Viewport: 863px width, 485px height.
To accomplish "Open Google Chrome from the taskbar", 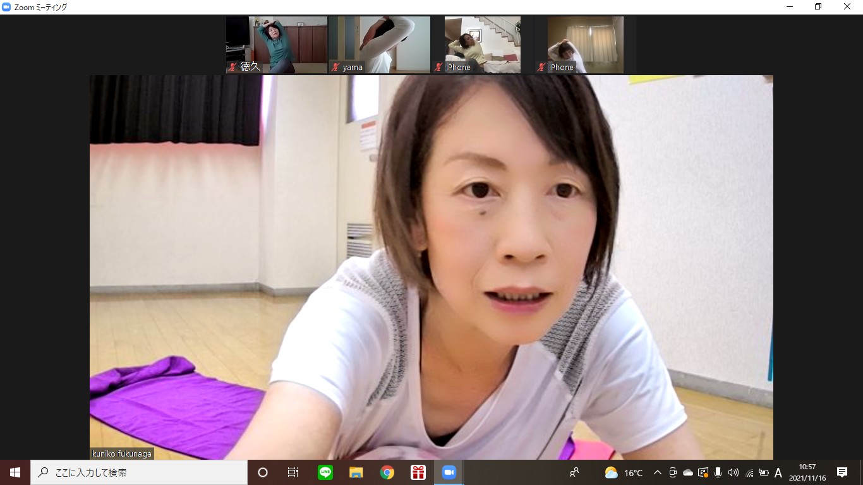I will coord(387,472).
